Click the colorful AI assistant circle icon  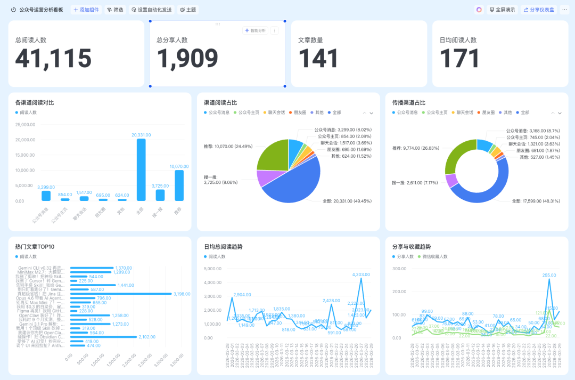tap(479, 10)
